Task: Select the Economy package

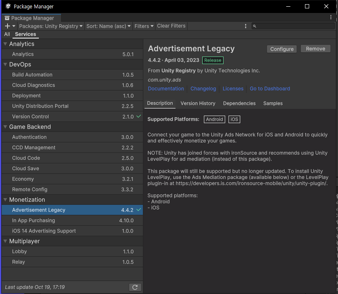Action: coord(72,179)
